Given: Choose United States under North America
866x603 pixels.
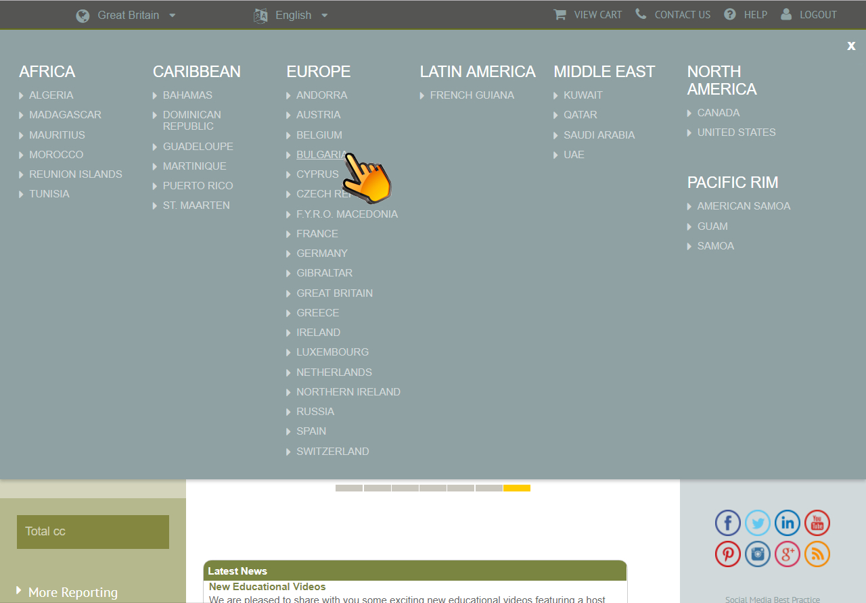Looking at the screenshot, I should point(736,132).
